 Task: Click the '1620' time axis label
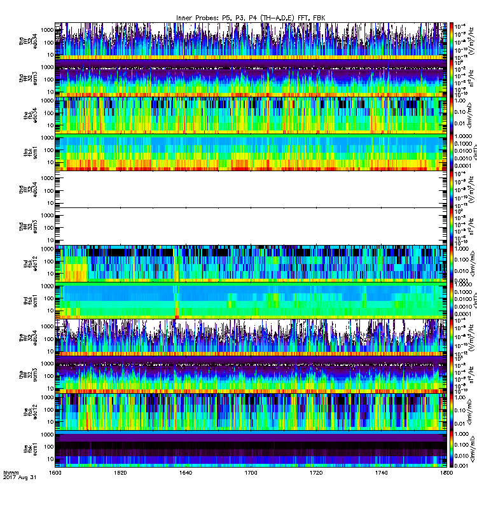tap(120, 473)
